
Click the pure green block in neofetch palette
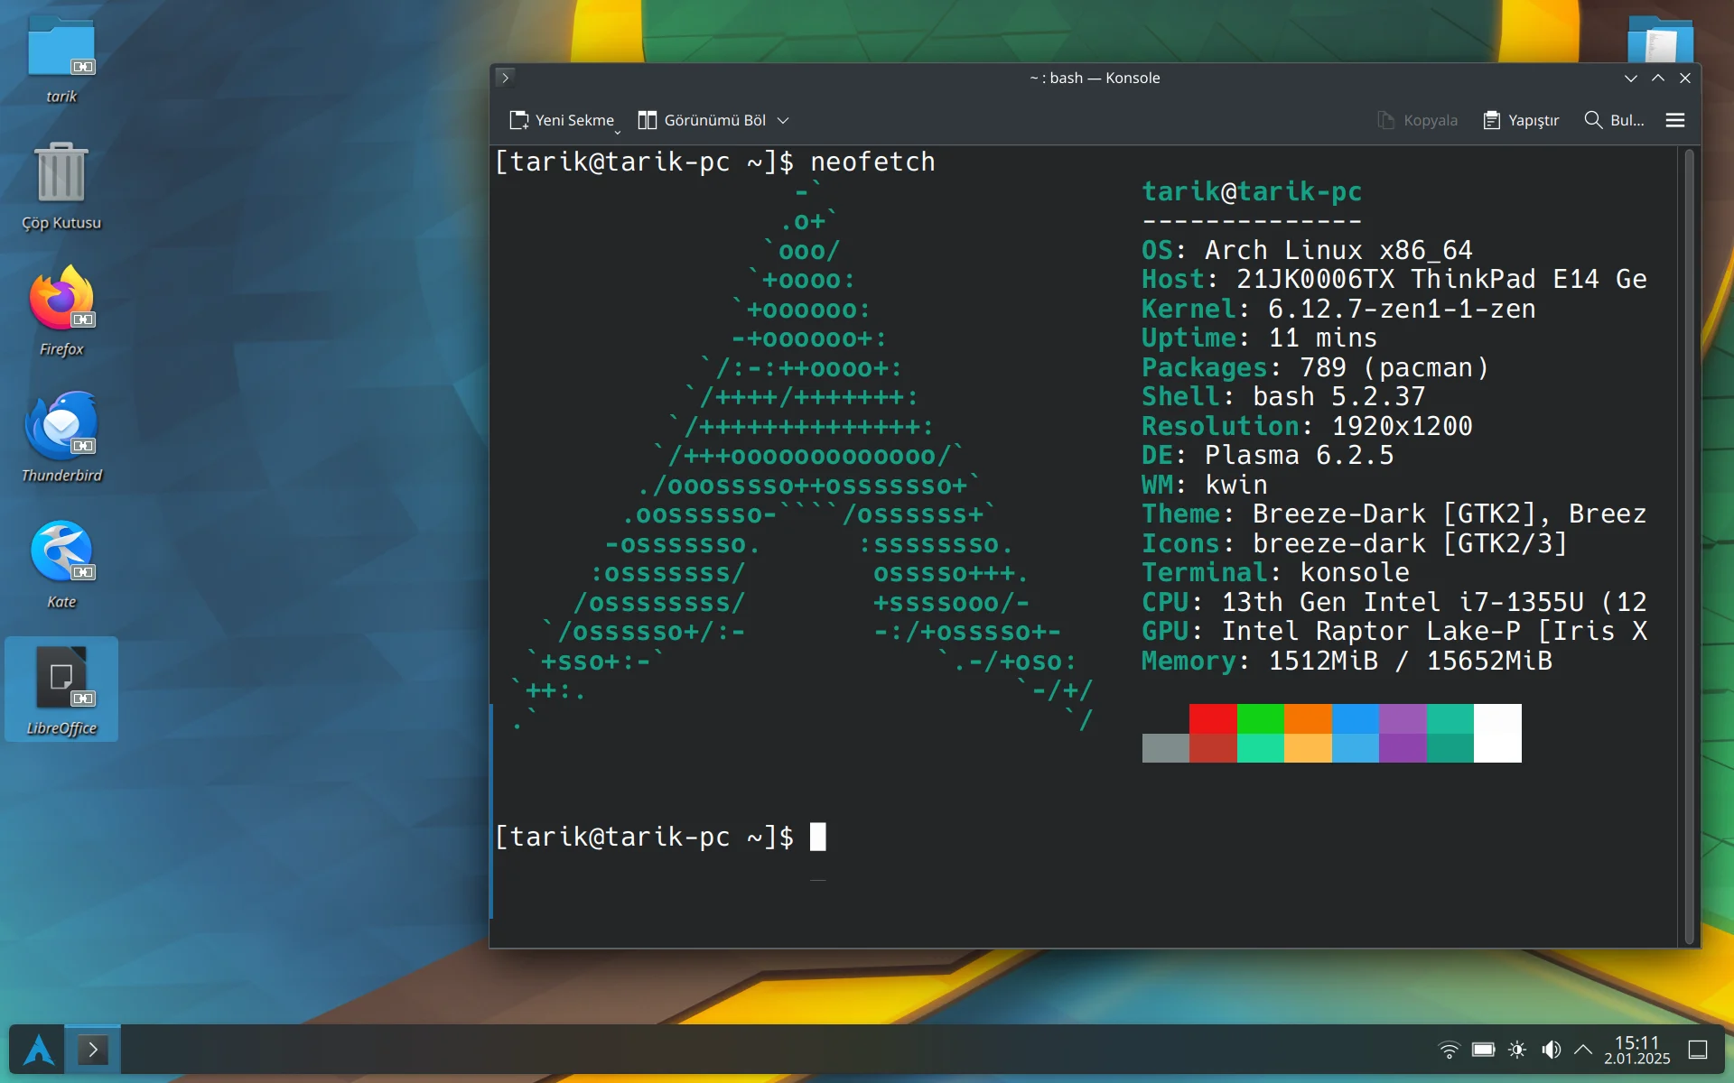pos(1260,718)
